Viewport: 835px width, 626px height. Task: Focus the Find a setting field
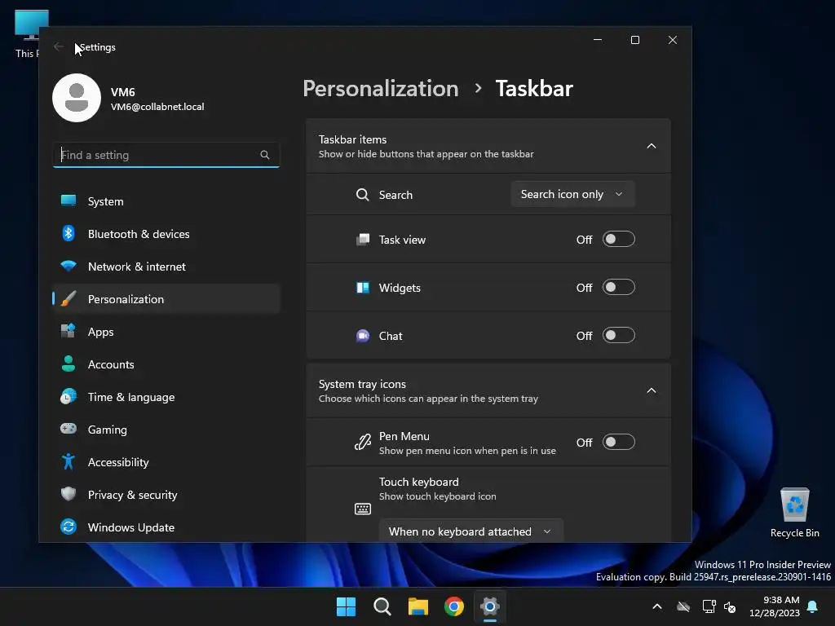click(166, 155)
